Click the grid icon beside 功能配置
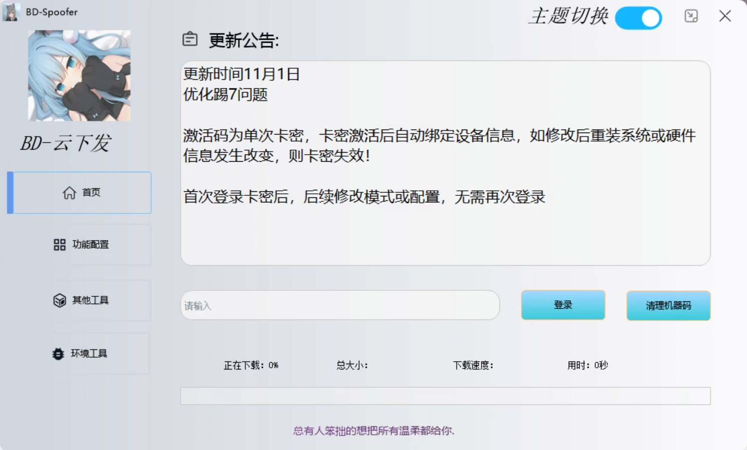 pos(60,245)
